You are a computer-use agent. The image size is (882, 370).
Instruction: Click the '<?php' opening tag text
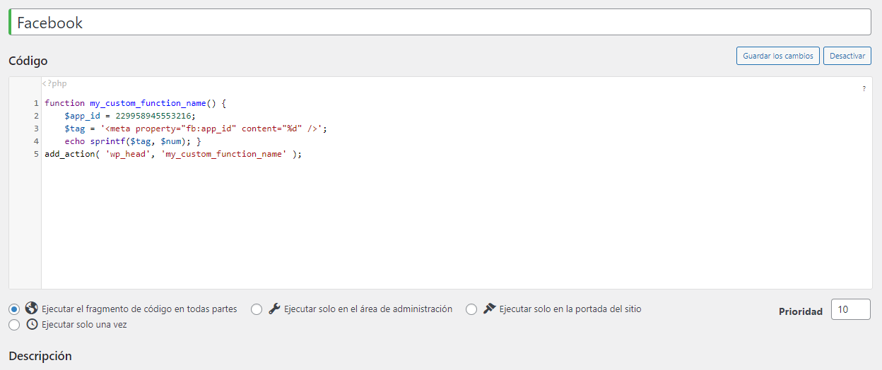(x=54, y=83)
